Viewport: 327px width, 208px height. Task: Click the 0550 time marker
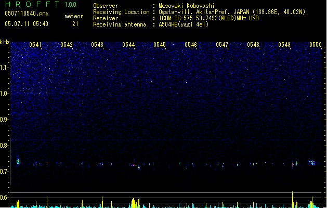[316, 45]
